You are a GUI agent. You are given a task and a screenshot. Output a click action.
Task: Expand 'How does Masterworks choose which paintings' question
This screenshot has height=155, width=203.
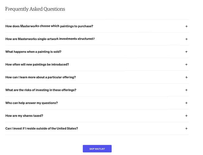click(x=49, y=26)
